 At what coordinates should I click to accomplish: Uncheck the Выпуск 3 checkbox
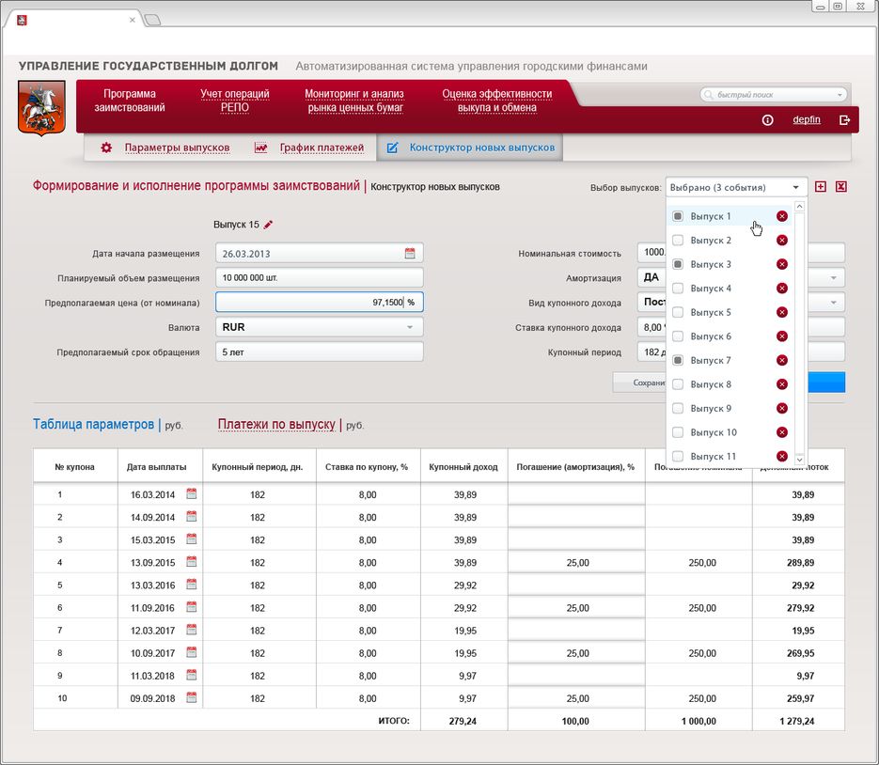coord(678,264)
